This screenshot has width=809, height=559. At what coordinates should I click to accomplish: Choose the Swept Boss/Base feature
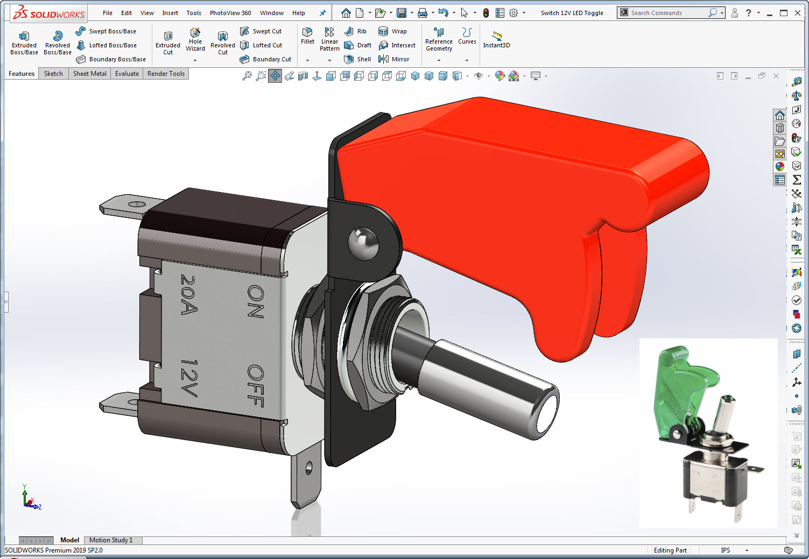[x=106, y=31]
